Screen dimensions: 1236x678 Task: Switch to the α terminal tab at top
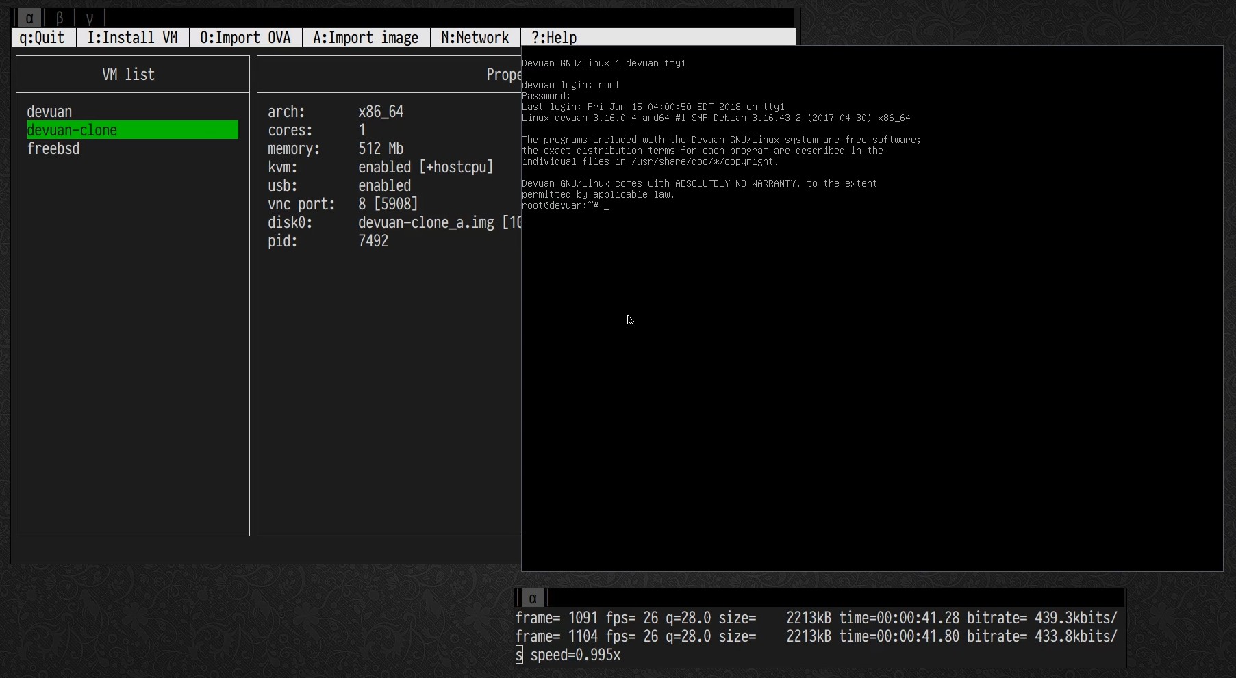tap(29, 18)
